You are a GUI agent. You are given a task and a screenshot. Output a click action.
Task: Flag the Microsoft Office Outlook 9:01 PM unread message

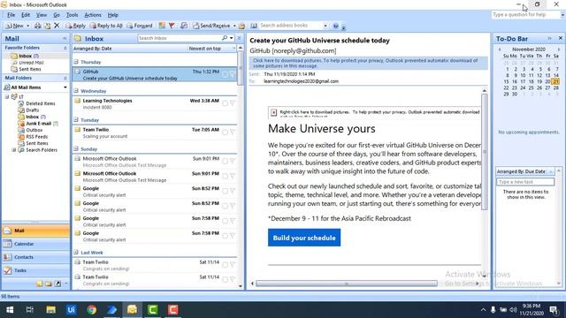(233, 177)
